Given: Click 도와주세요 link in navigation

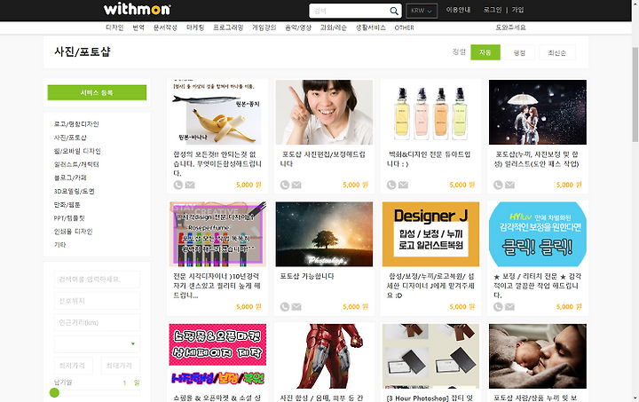Looking at the screenshot, I should pyautogui.click(x=510, y=28).
